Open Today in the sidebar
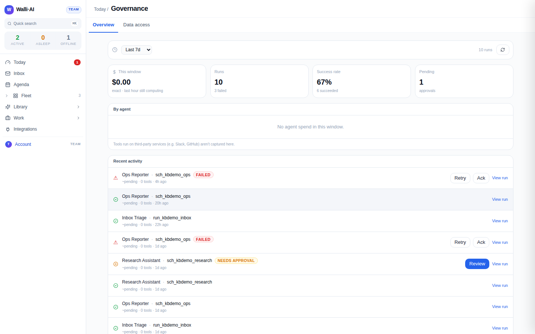535x334 pixels. pos(43,62)
